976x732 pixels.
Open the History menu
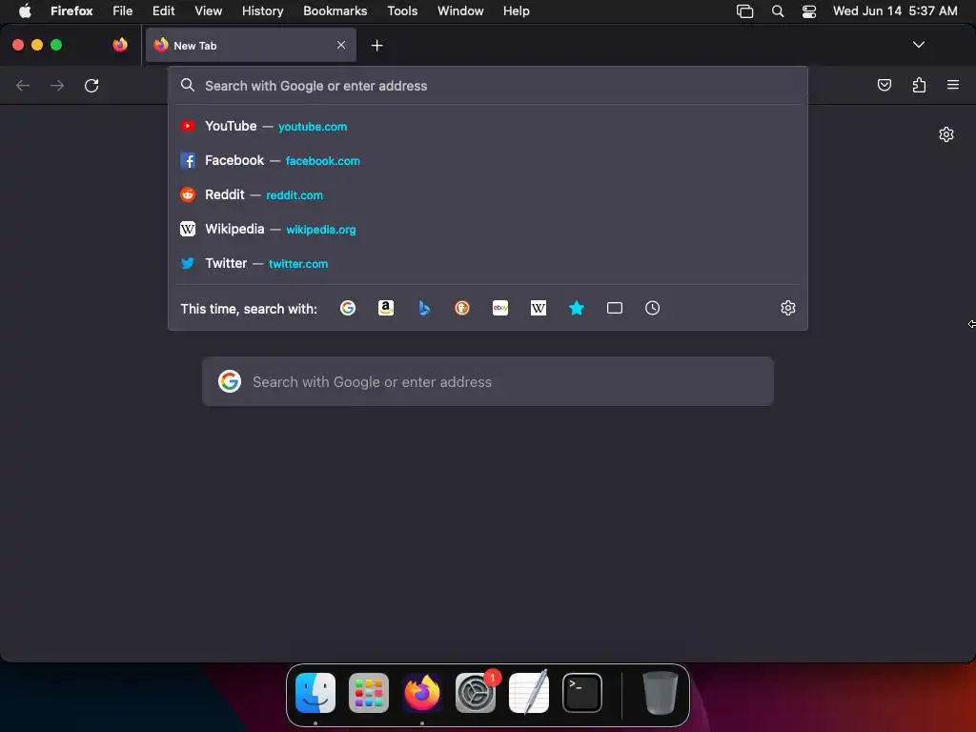262,10
